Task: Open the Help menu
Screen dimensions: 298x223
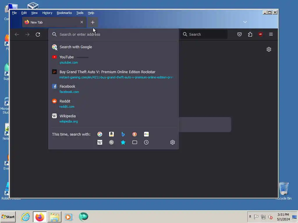Action: pyautogui.click(x=91, y=13)
